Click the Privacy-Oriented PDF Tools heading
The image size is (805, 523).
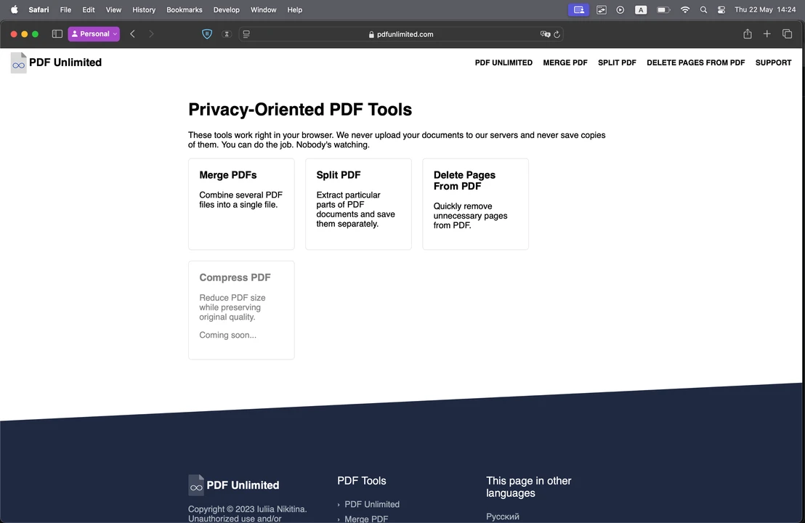300,110
